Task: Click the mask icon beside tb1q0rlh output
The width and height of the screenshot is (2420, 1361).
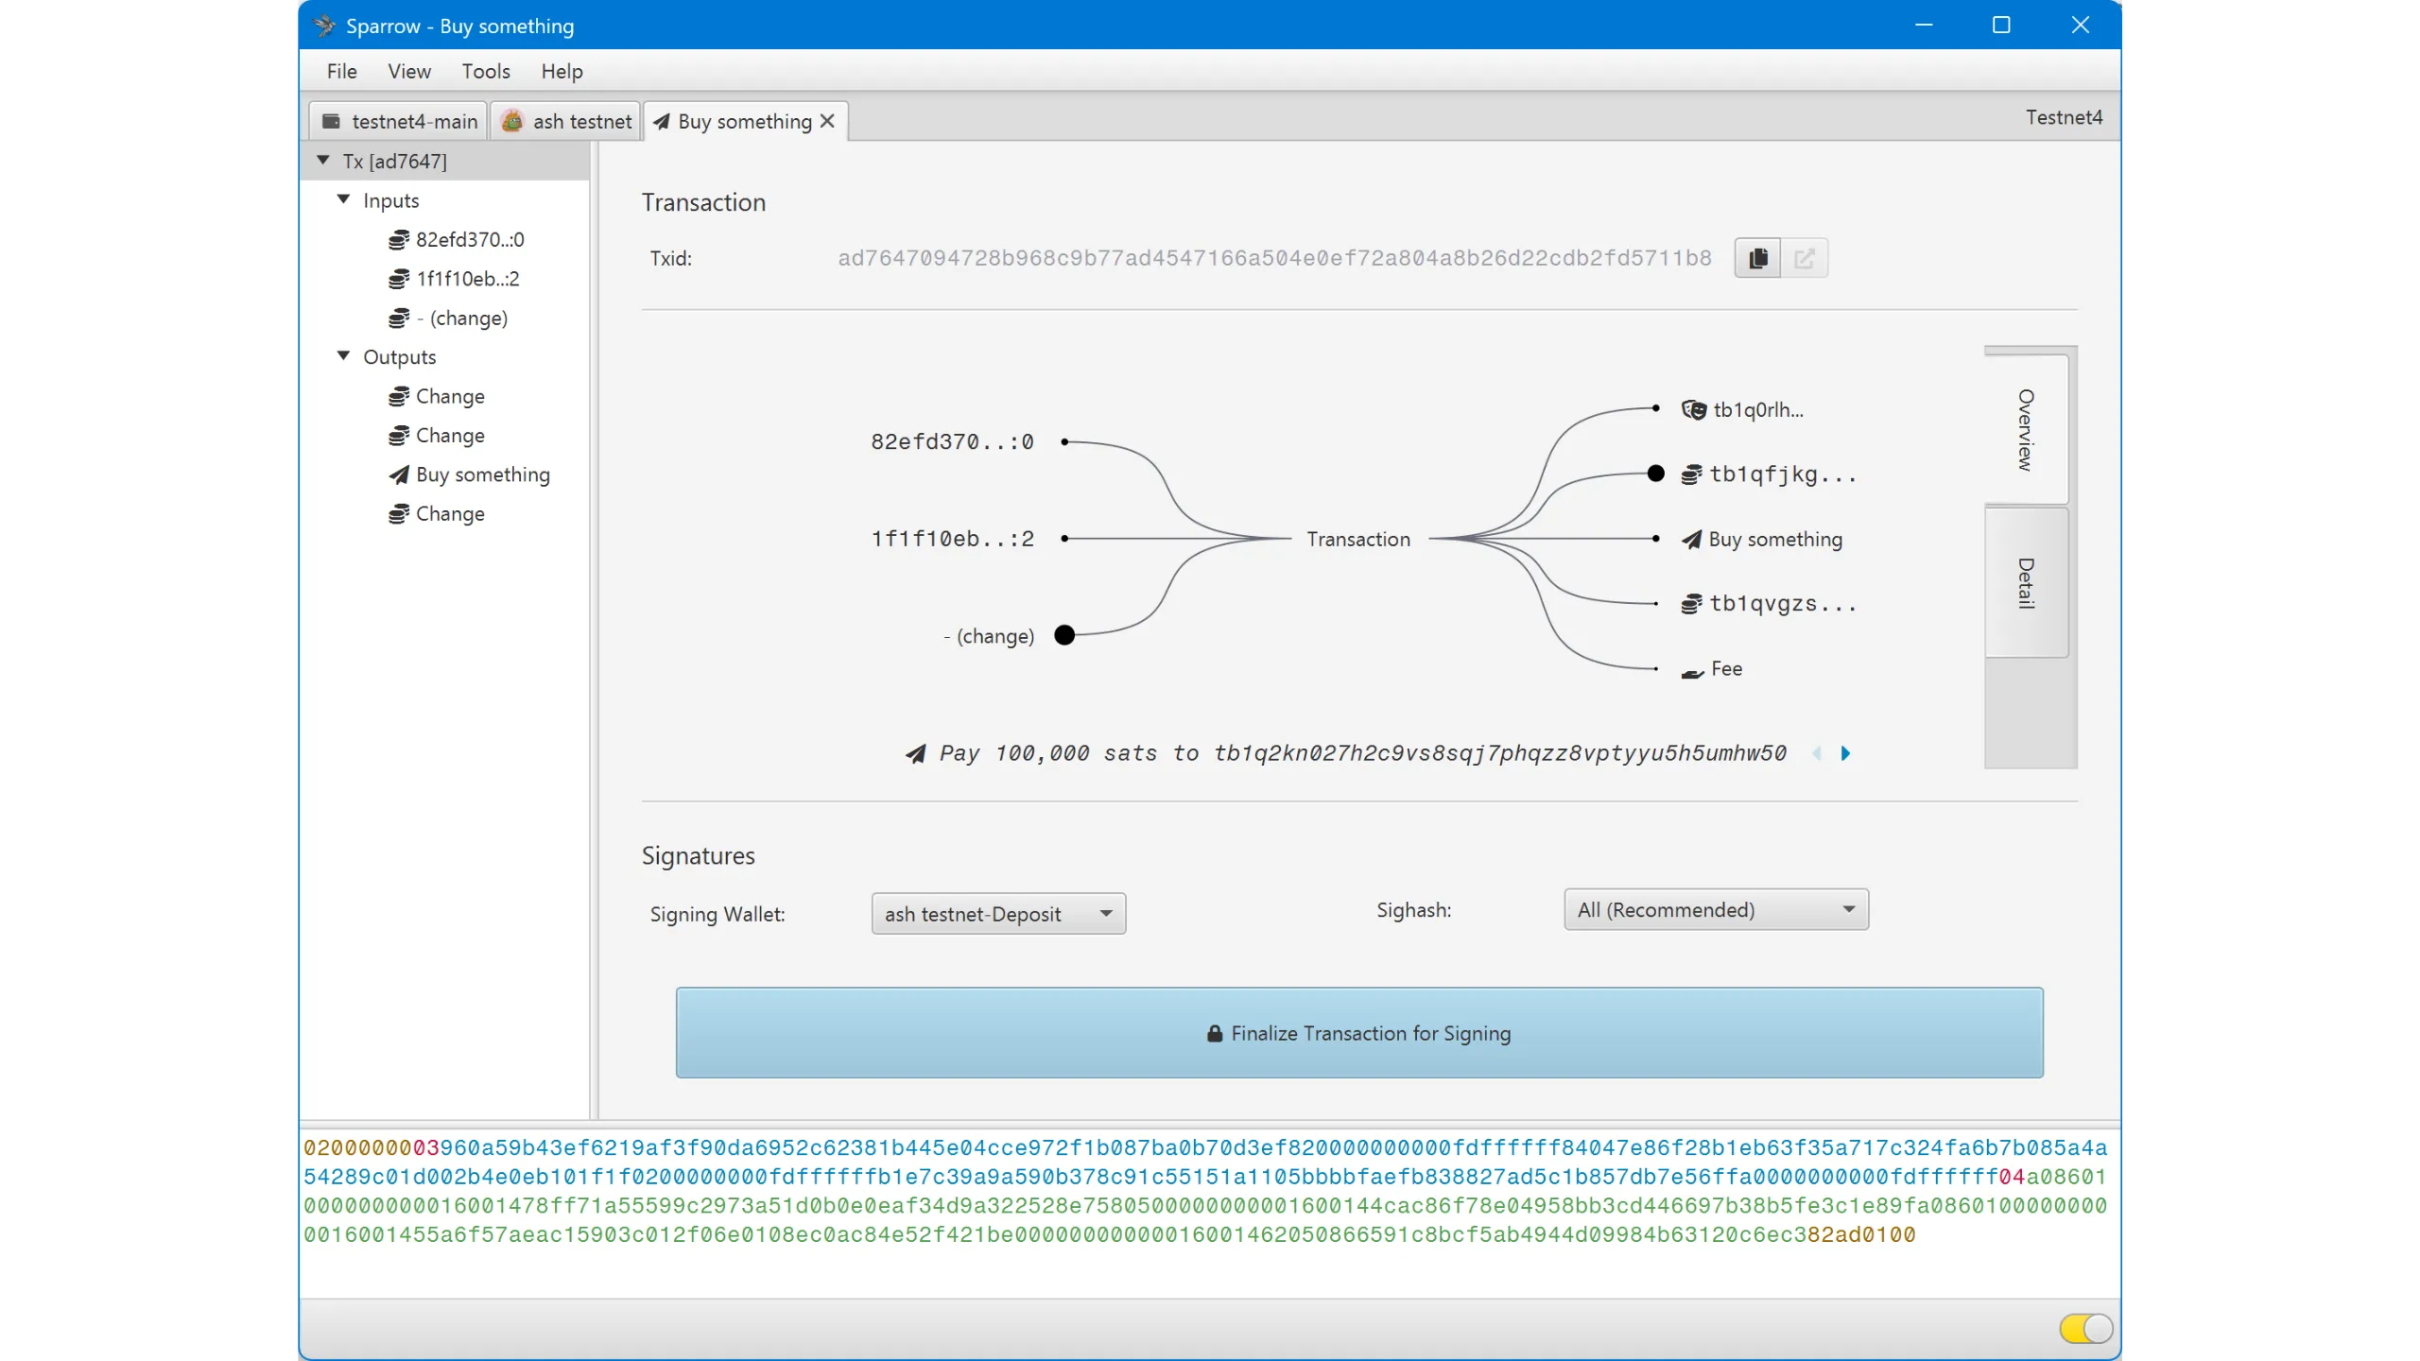Action: [x=1693, y=410]
